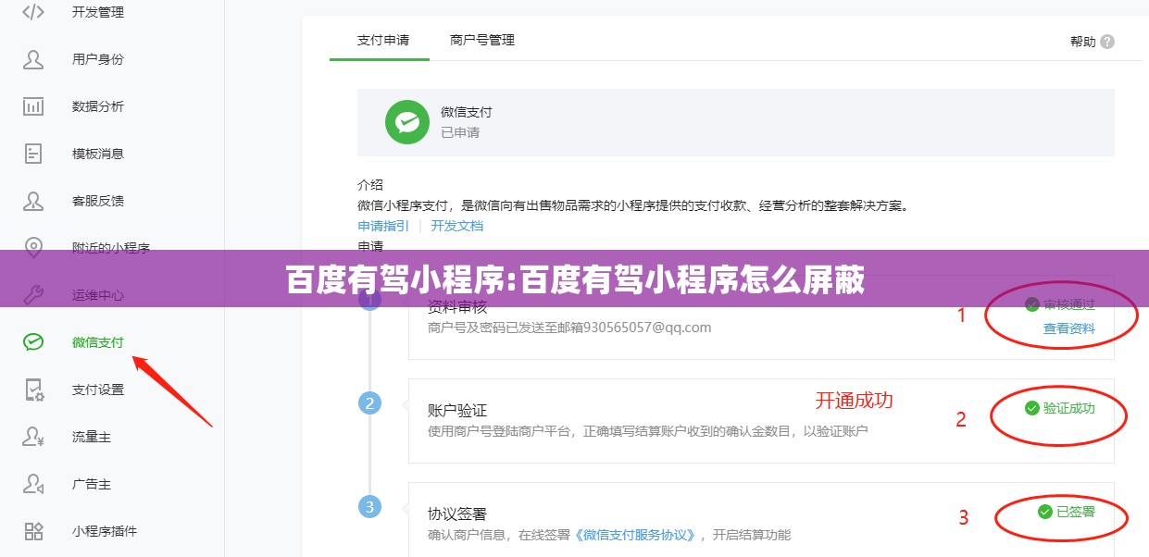This screenshot has width=1149, height=557.
Task: Click the 已签署 status text
Action: (1076, 511)
